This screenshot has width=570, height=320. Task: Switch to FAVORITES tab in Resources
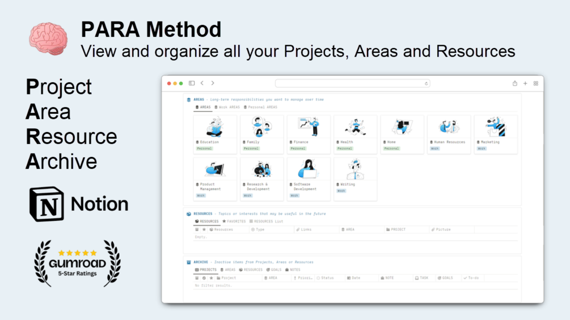[234, 221]
